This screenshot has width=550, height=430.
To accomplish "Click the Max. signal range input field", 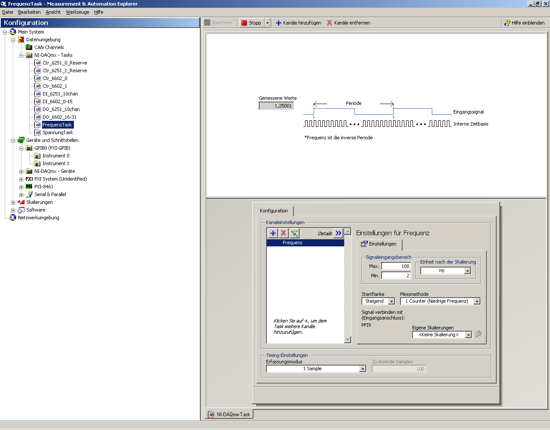I will click(x=396, y=266).
